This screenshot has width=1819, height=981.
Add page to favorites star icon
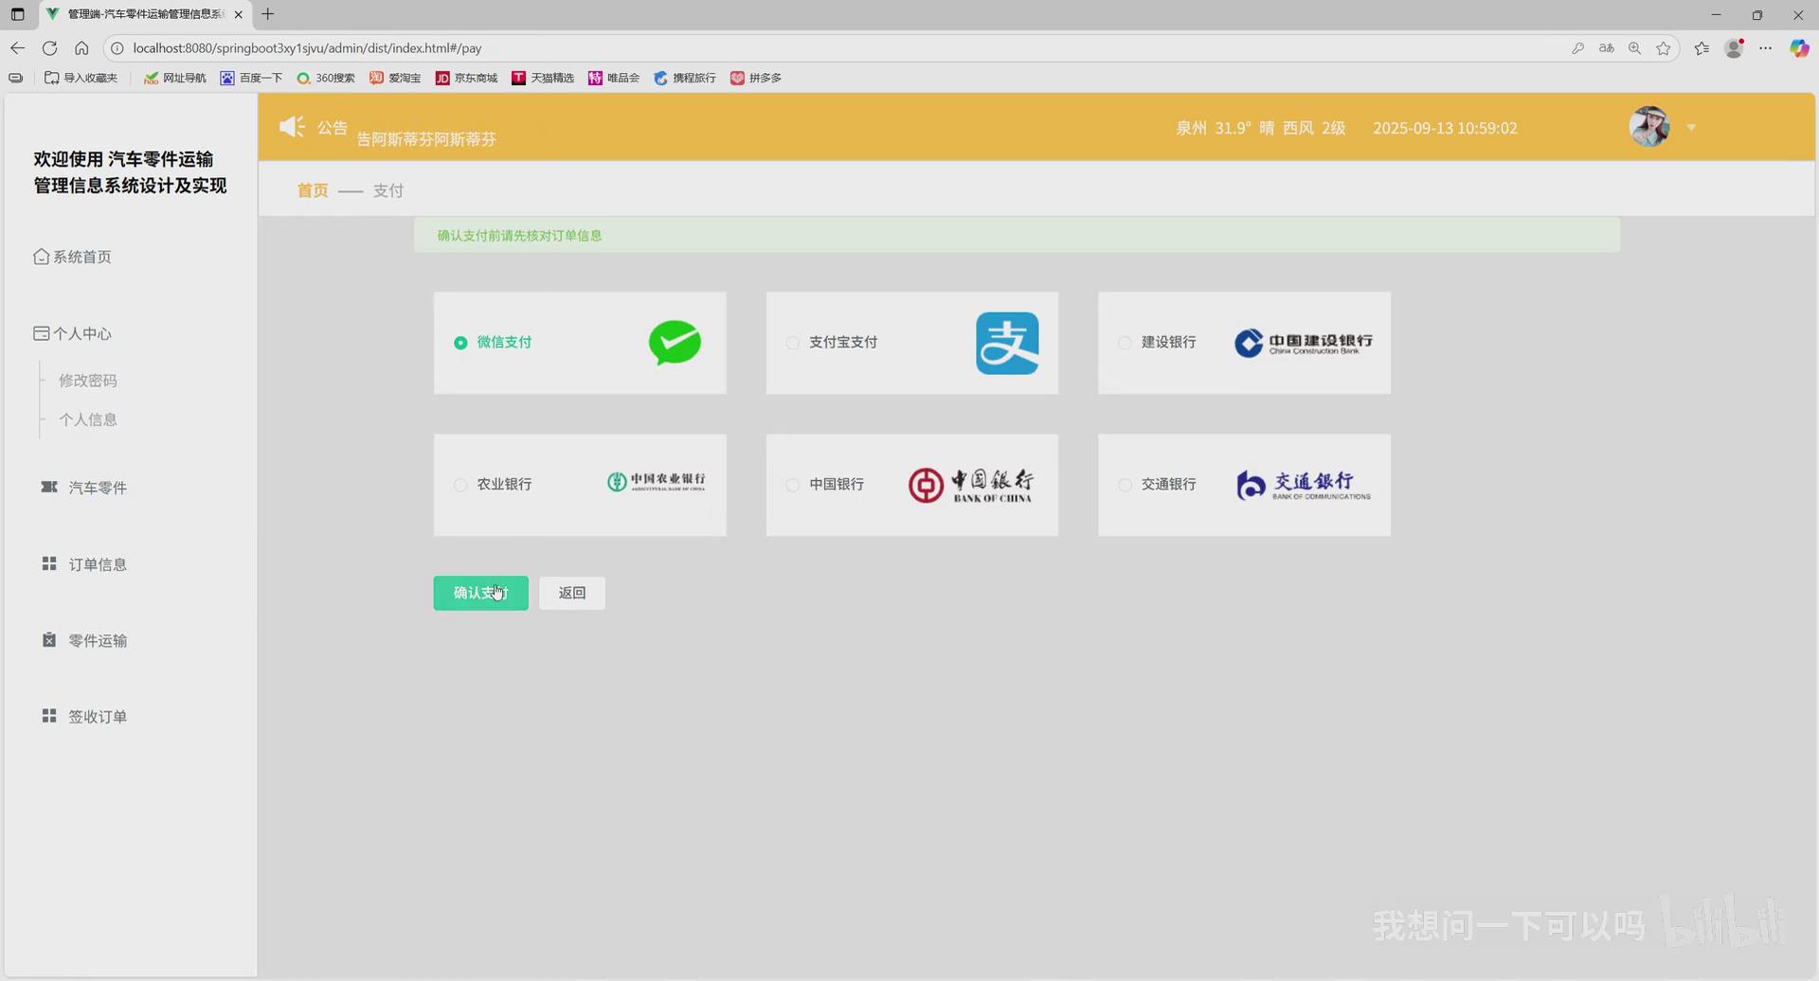1664,48
